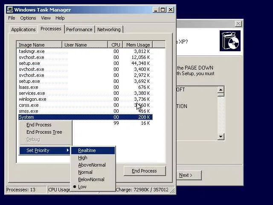Set priority to Normal
273x205 pixels.
click(93, 172)
